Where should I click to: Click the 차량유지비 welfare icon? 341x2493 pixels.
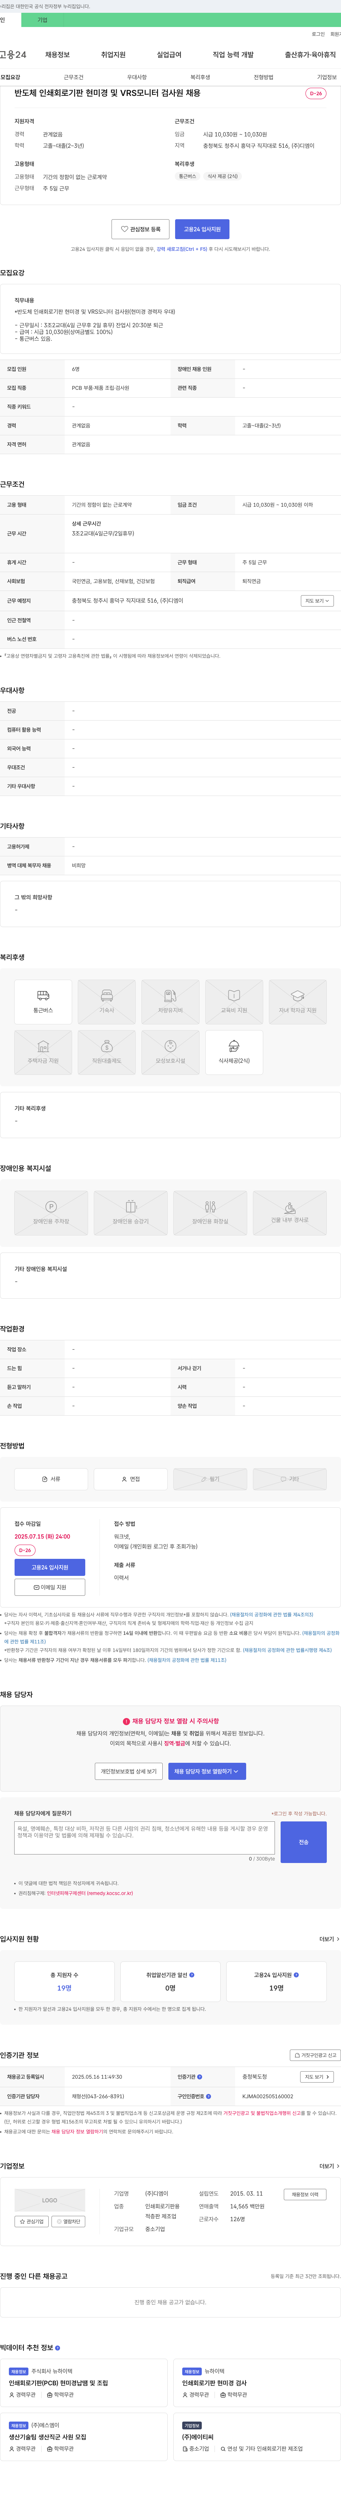(170, 1002)
